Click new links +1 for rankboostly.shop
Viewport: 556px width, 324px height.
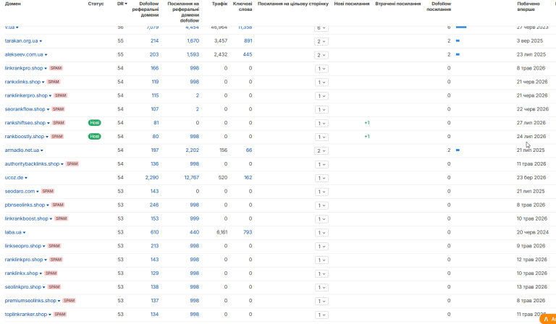coord(366,137)
